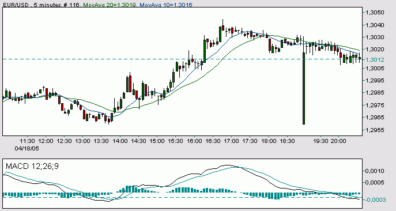This screenshot has width=396, height=211.
Task: Click the 1,2975 price axis label
Action: (375, 105)
